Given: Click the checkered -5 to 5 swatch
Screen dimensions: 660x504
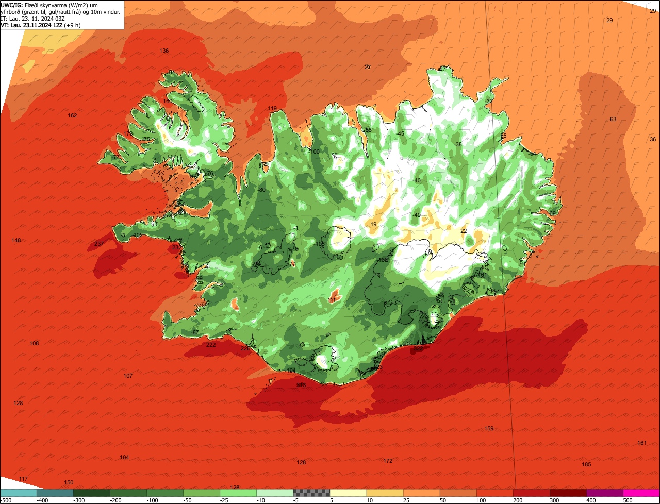Looking at the screenshot, I should click(311, 493).
